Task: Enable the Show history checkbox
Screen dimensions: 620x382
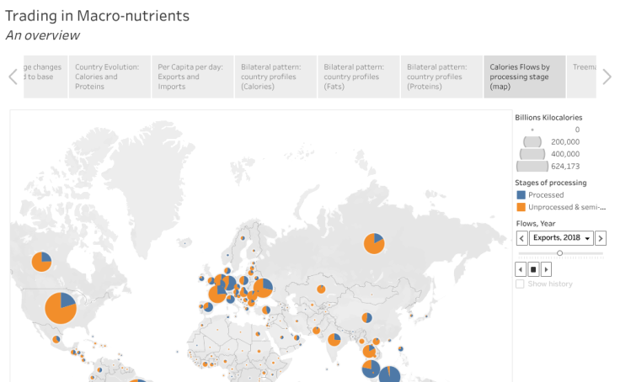Action: coord(520,284)
